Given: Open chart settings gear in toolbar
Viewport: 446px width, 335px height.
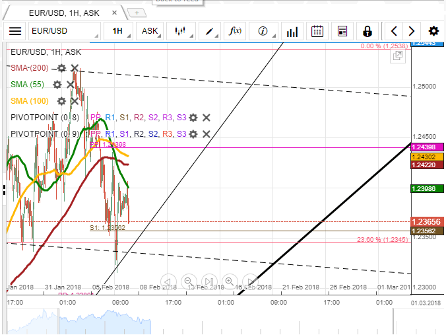Looking at the screenshot, I should click(433, 31).
